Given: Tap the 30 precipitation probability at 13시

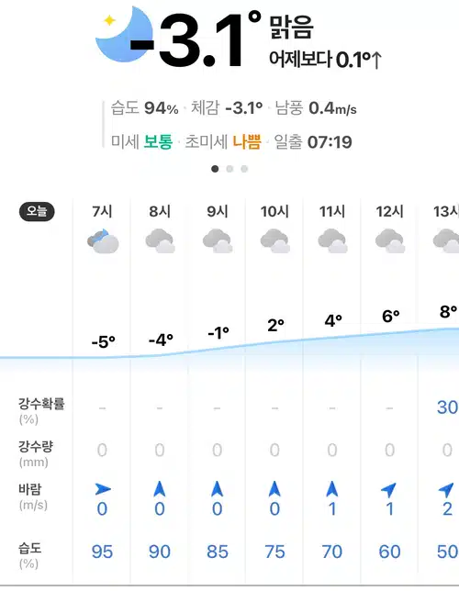Looking at the screenshot, I should click(447, 407).
